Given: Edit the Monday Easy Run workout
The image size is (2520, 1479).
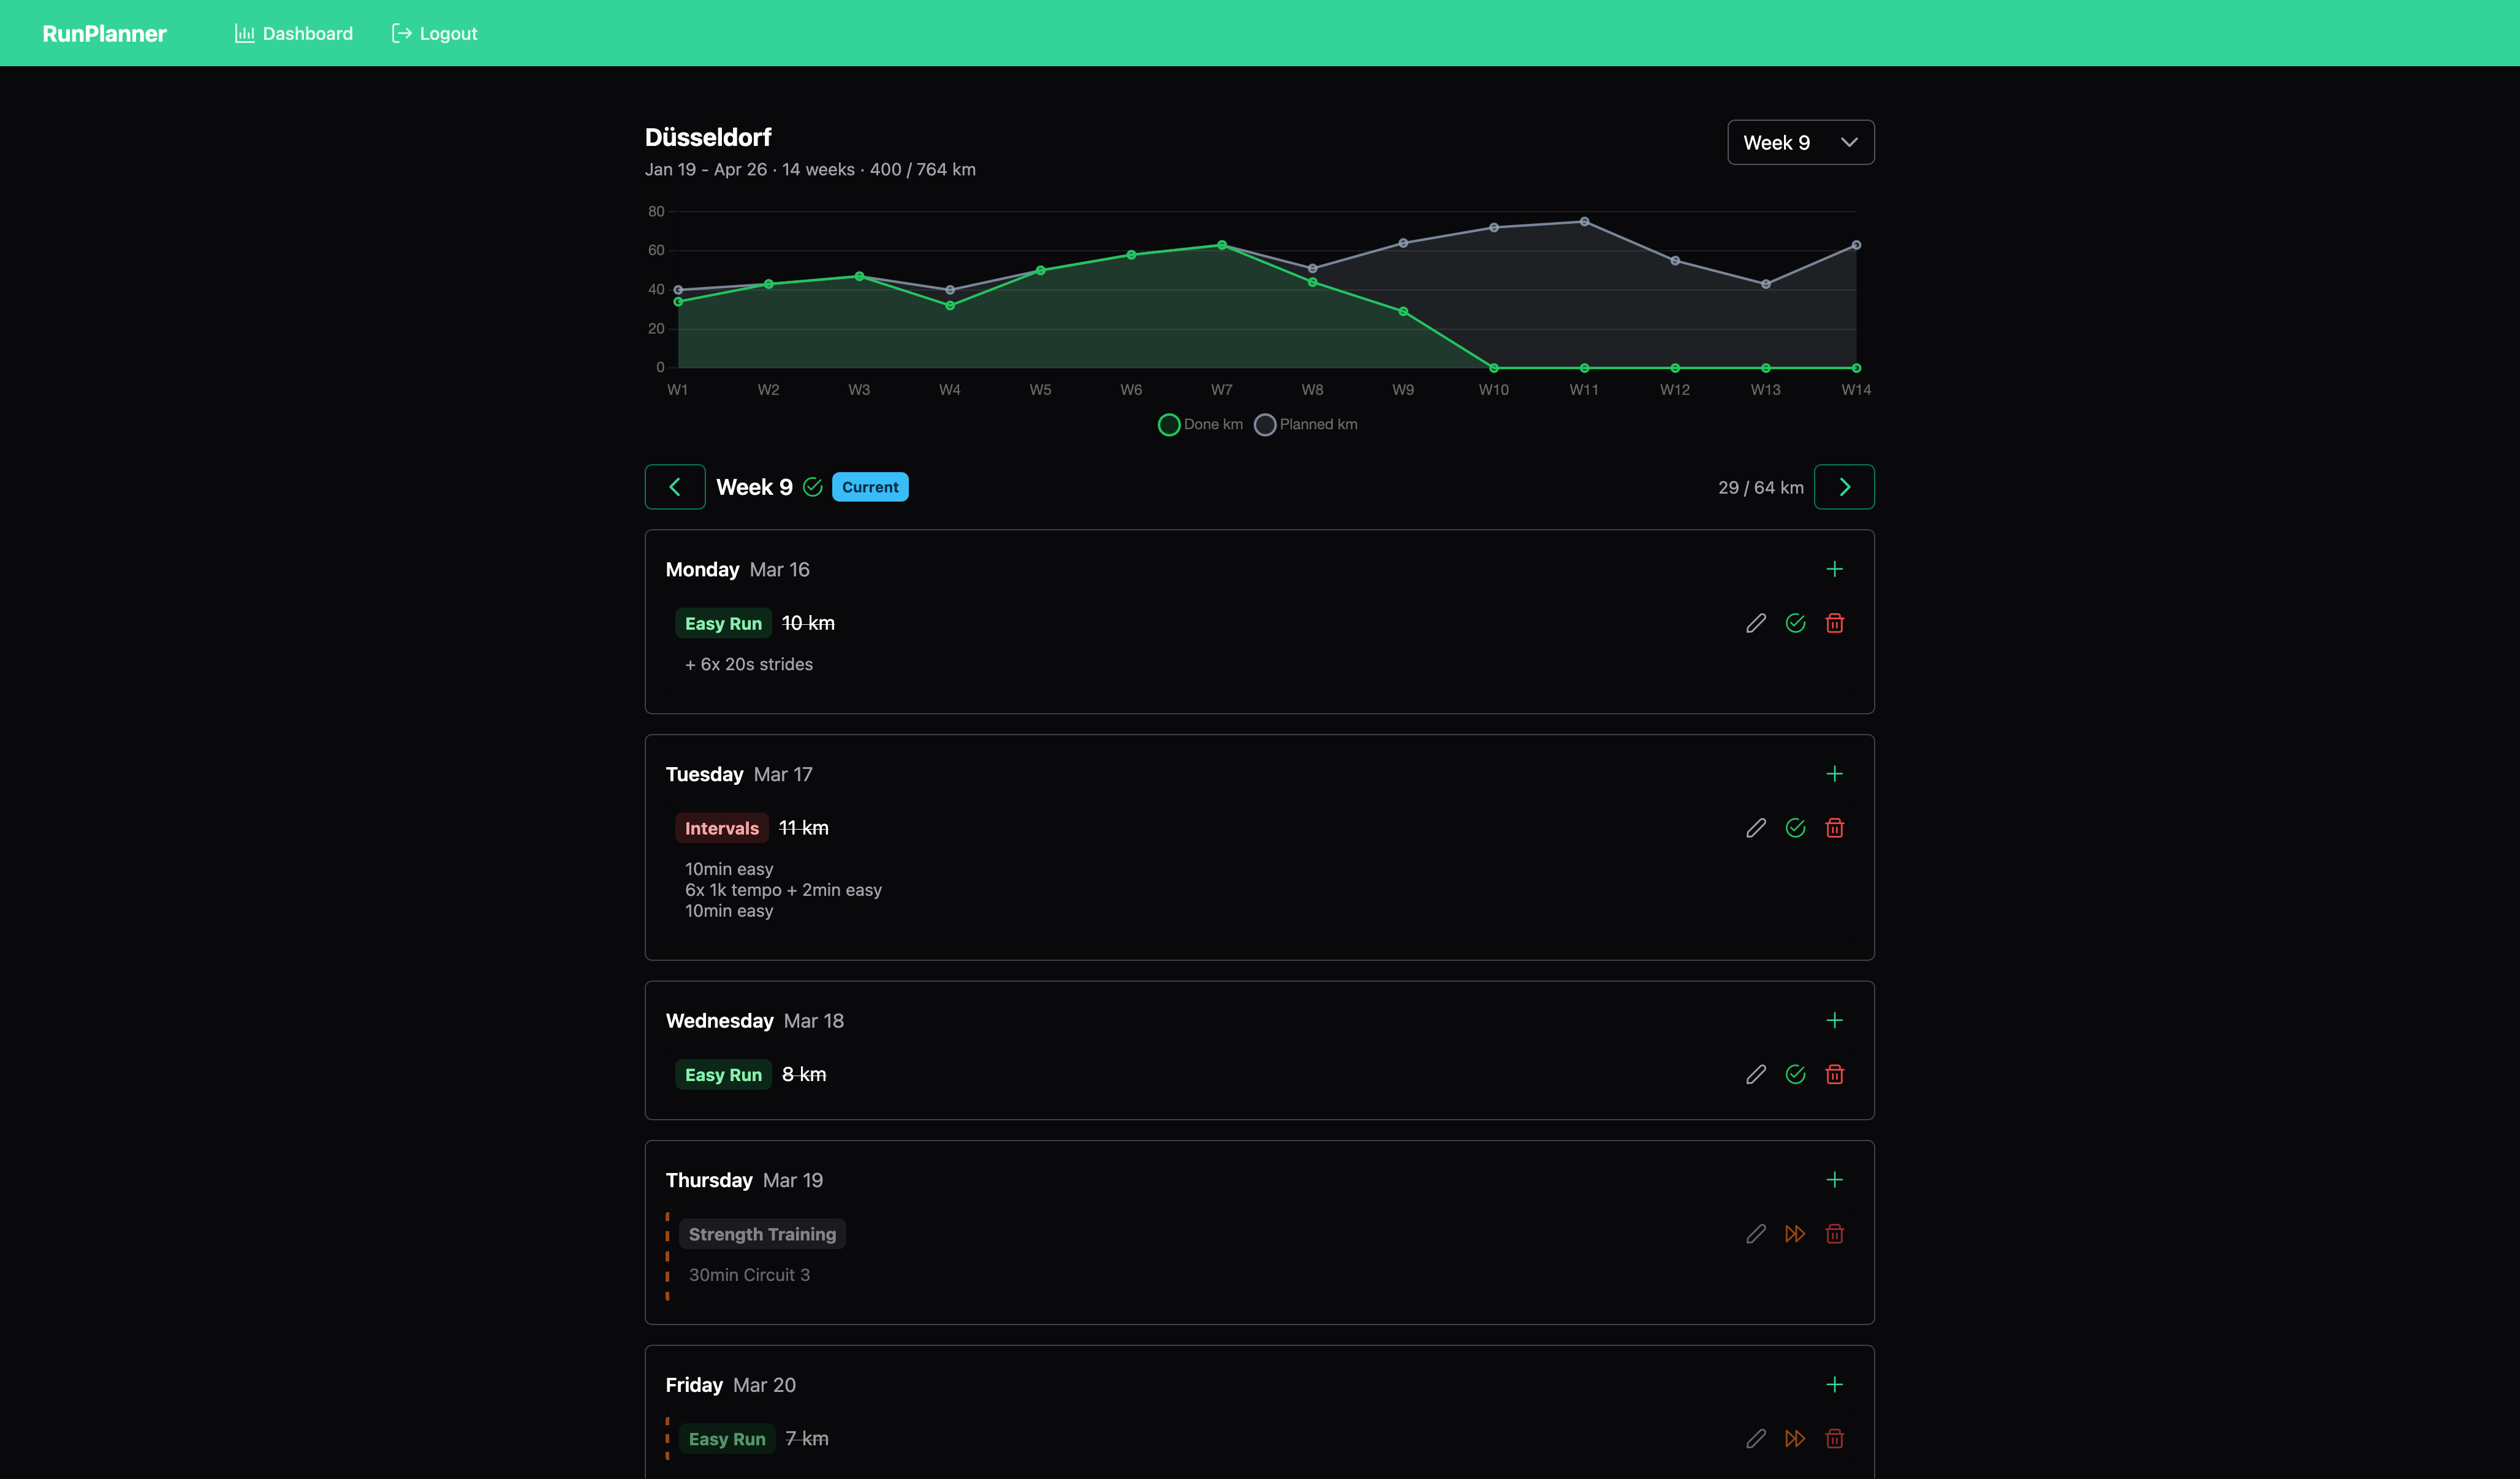Looking at the screenshot, I should (1757, 622).
